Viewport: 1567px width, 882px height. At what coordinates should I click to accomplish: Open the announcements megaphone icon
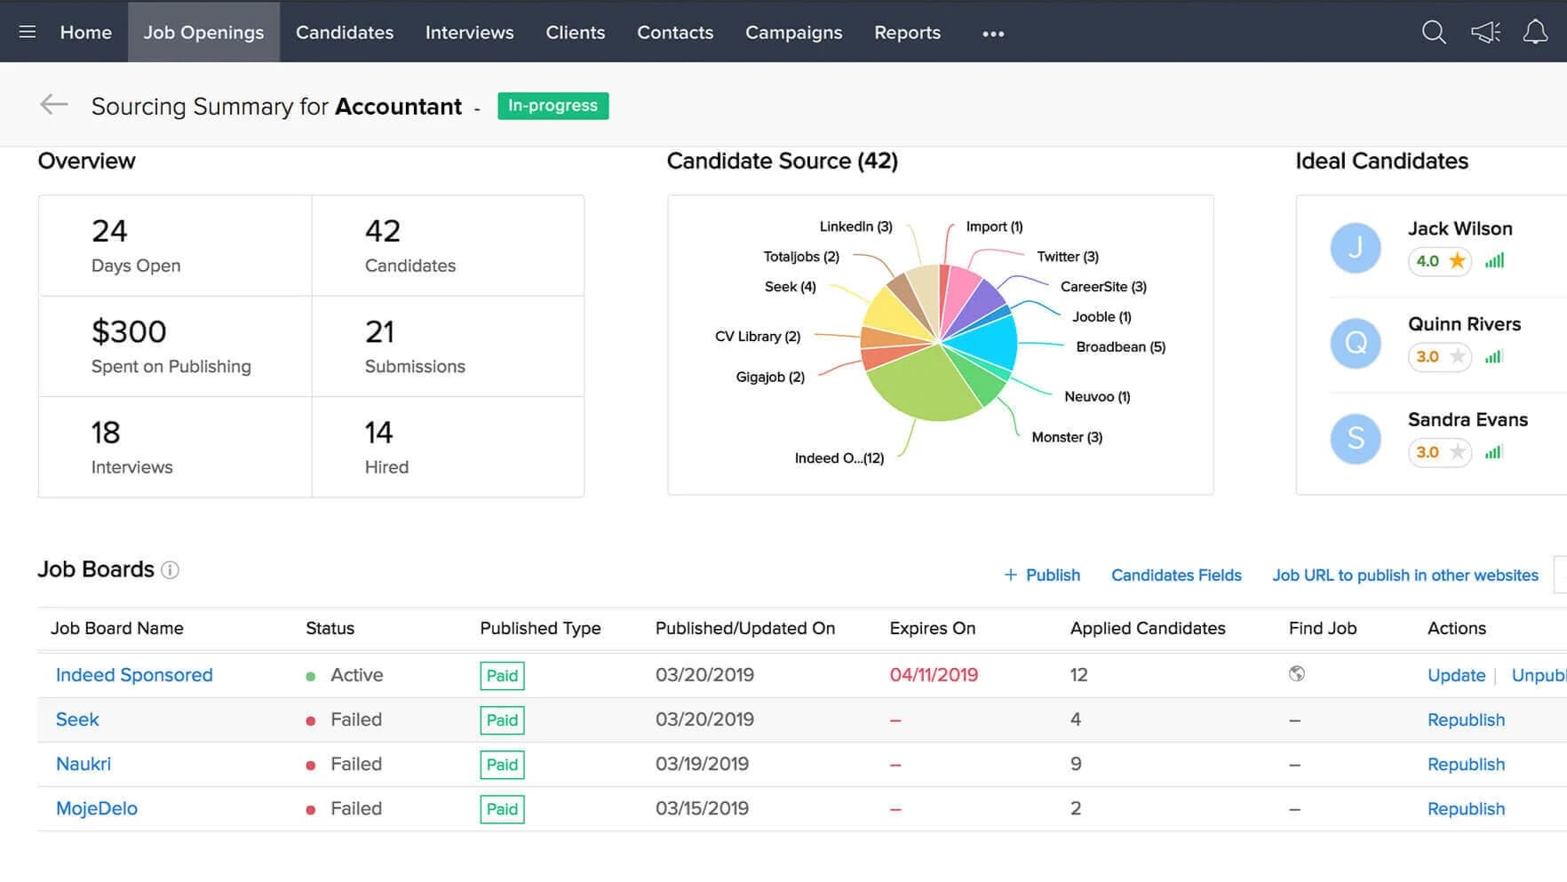[1485, 32]
